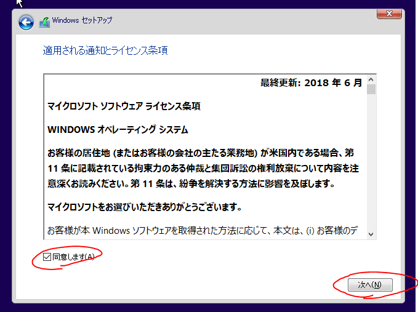
Task: Click the text 最終更新: 2018 年 6 月
Action: click(311, 83)
